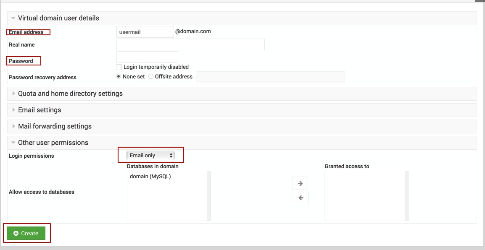The width and height of the screenshot is (485, 250).
Task: Select domain (MySQL) in databases list
Action: [150, 177]
